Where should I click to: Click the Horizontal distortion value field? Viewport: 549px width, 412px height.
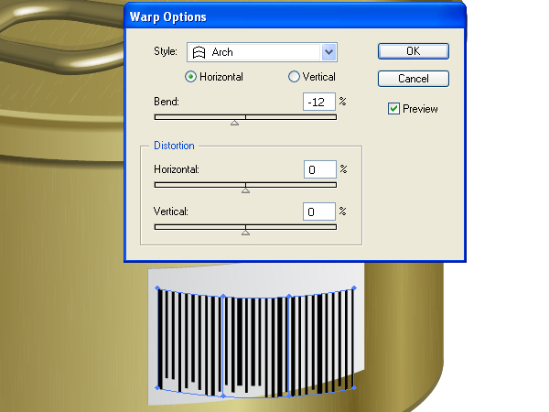coord(320,169)
